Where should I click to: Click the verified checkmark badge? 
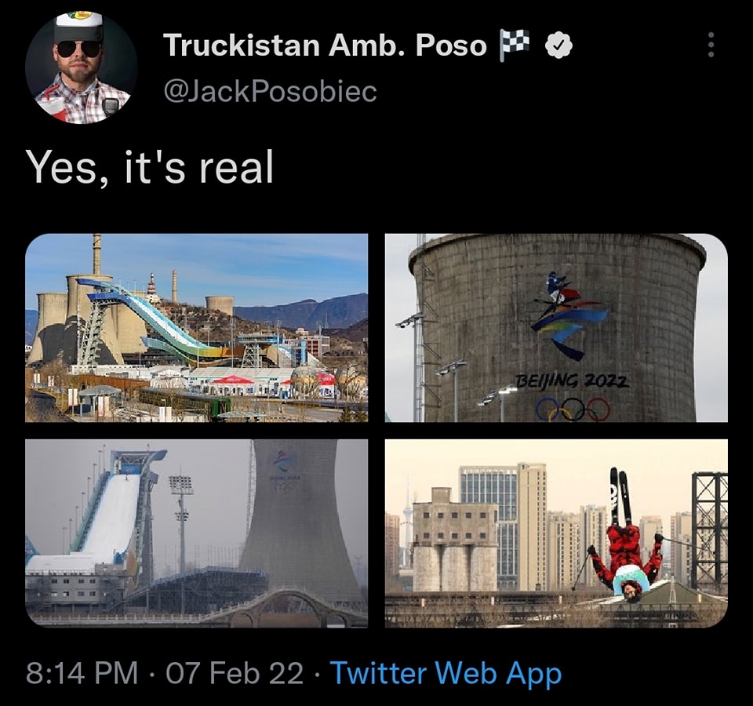558,46
